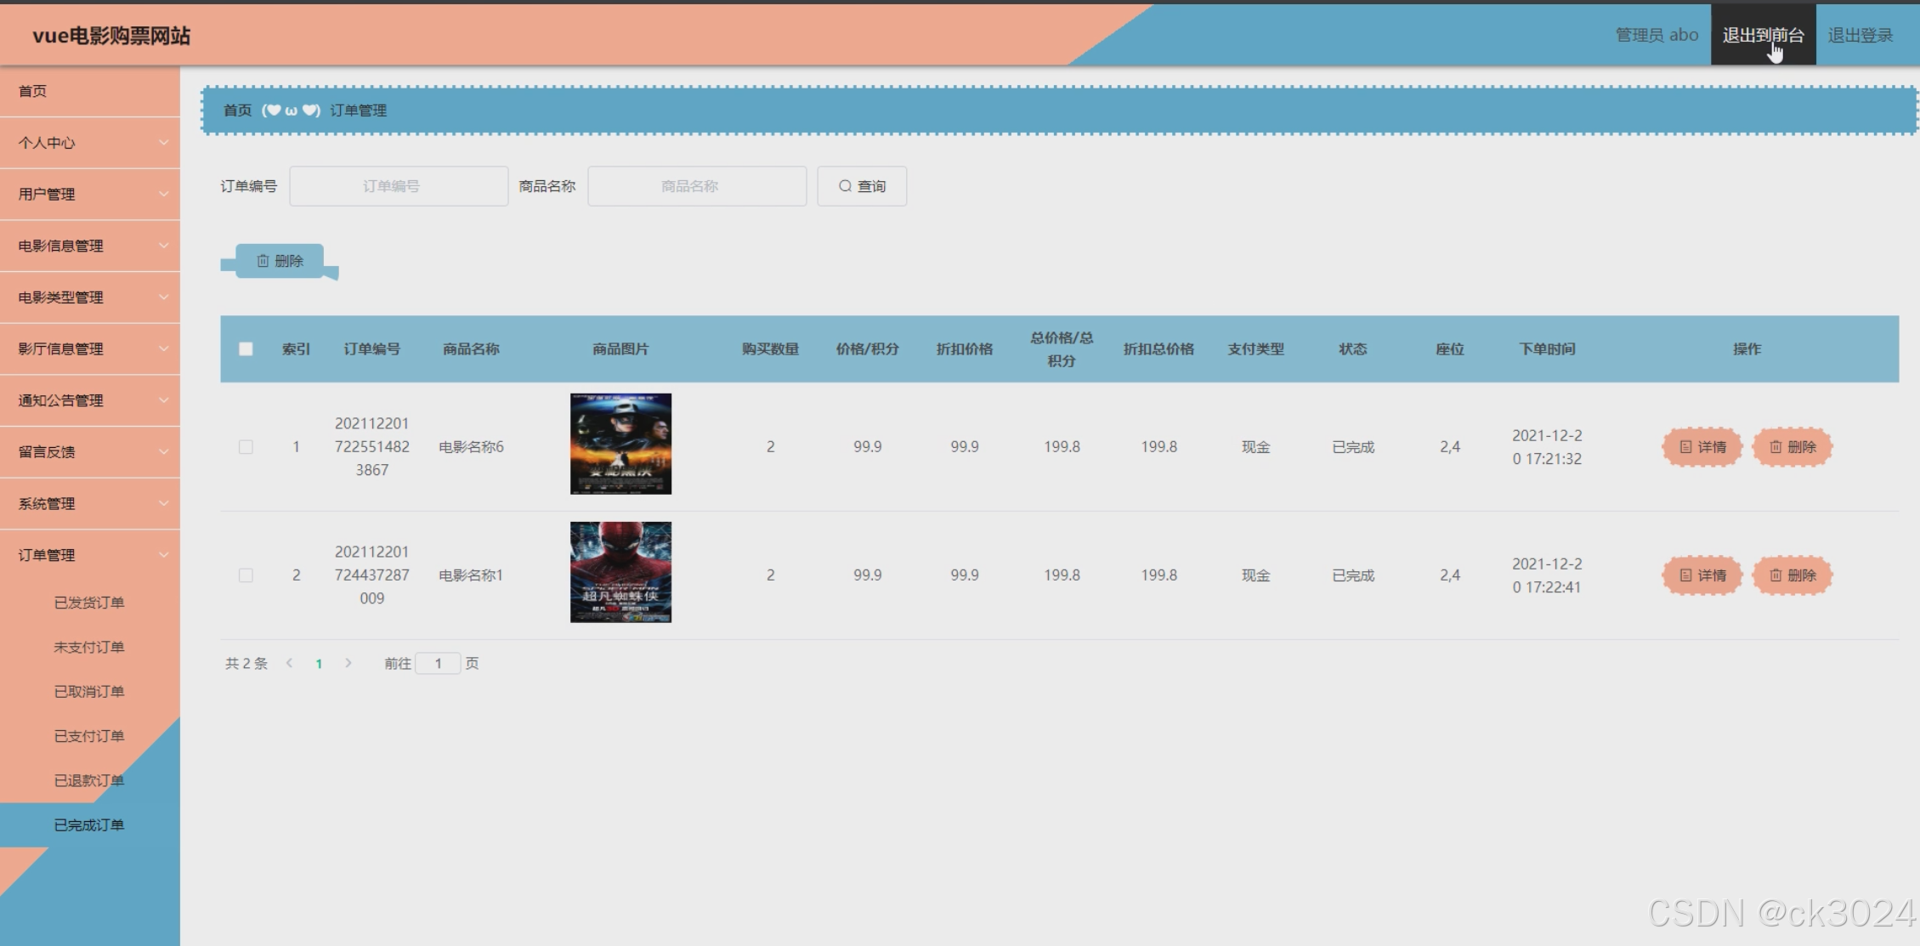Go to next page arrow
The height and width of the screenshot is (946, 1920).
click(348, 663)
